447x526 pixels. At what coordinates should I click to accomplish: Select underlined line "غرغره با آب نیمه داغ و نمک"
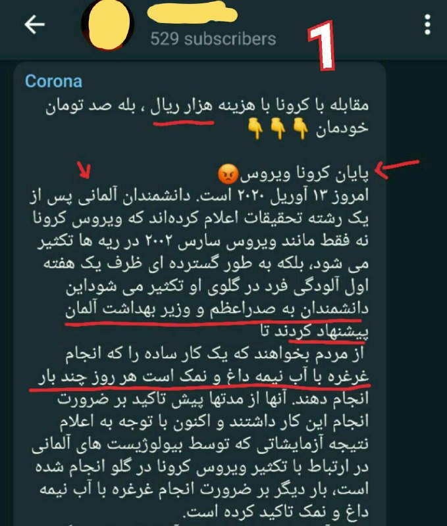(203, 377)
